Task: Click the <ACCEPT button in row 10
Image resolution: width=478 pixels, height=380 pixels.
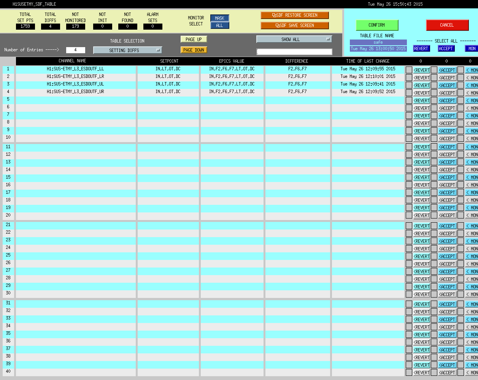Action: 447,139
